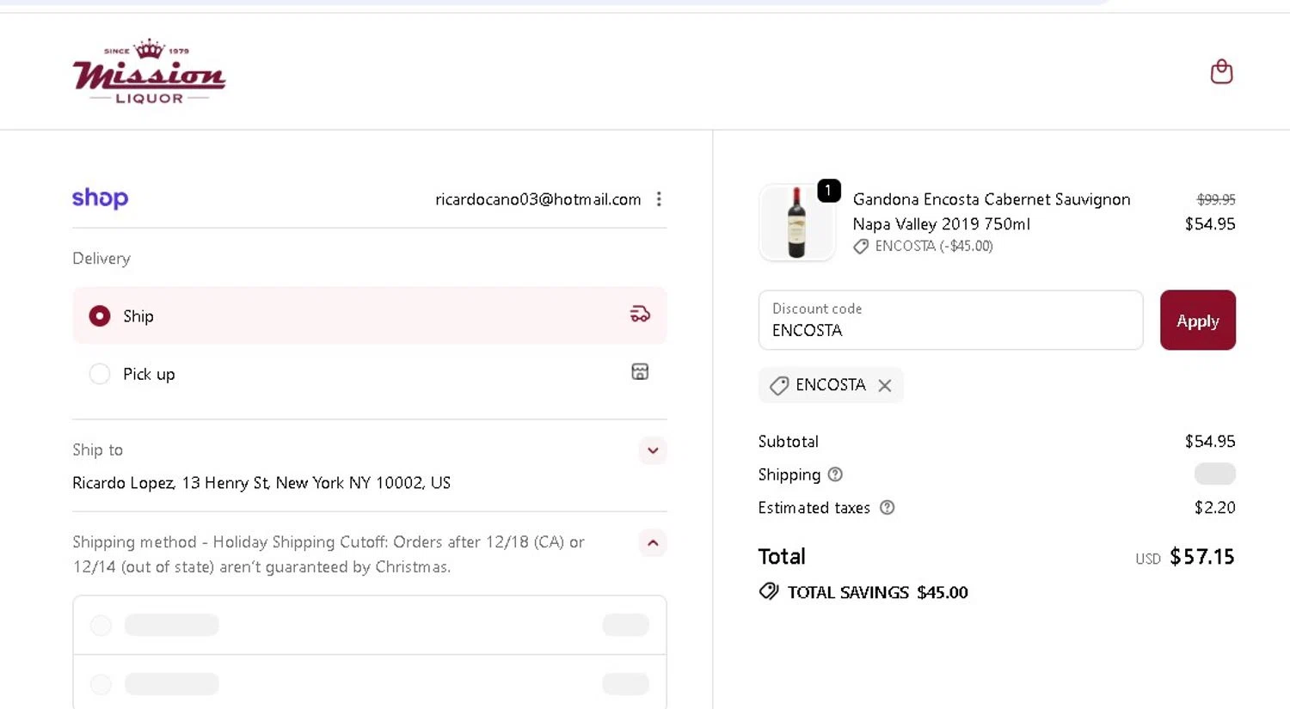Click the Discount code input field
1290x709 pixels.
[x=950, y=321]
